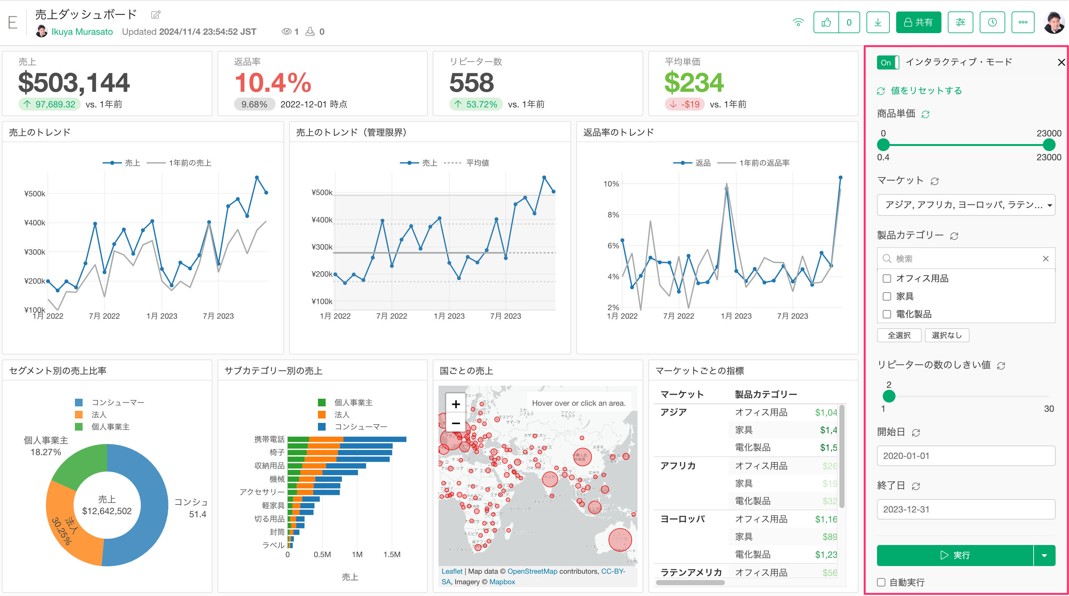This screenshot has height=596, width=1069.
Task: Click the download icon button
Action: pos(878,22)
